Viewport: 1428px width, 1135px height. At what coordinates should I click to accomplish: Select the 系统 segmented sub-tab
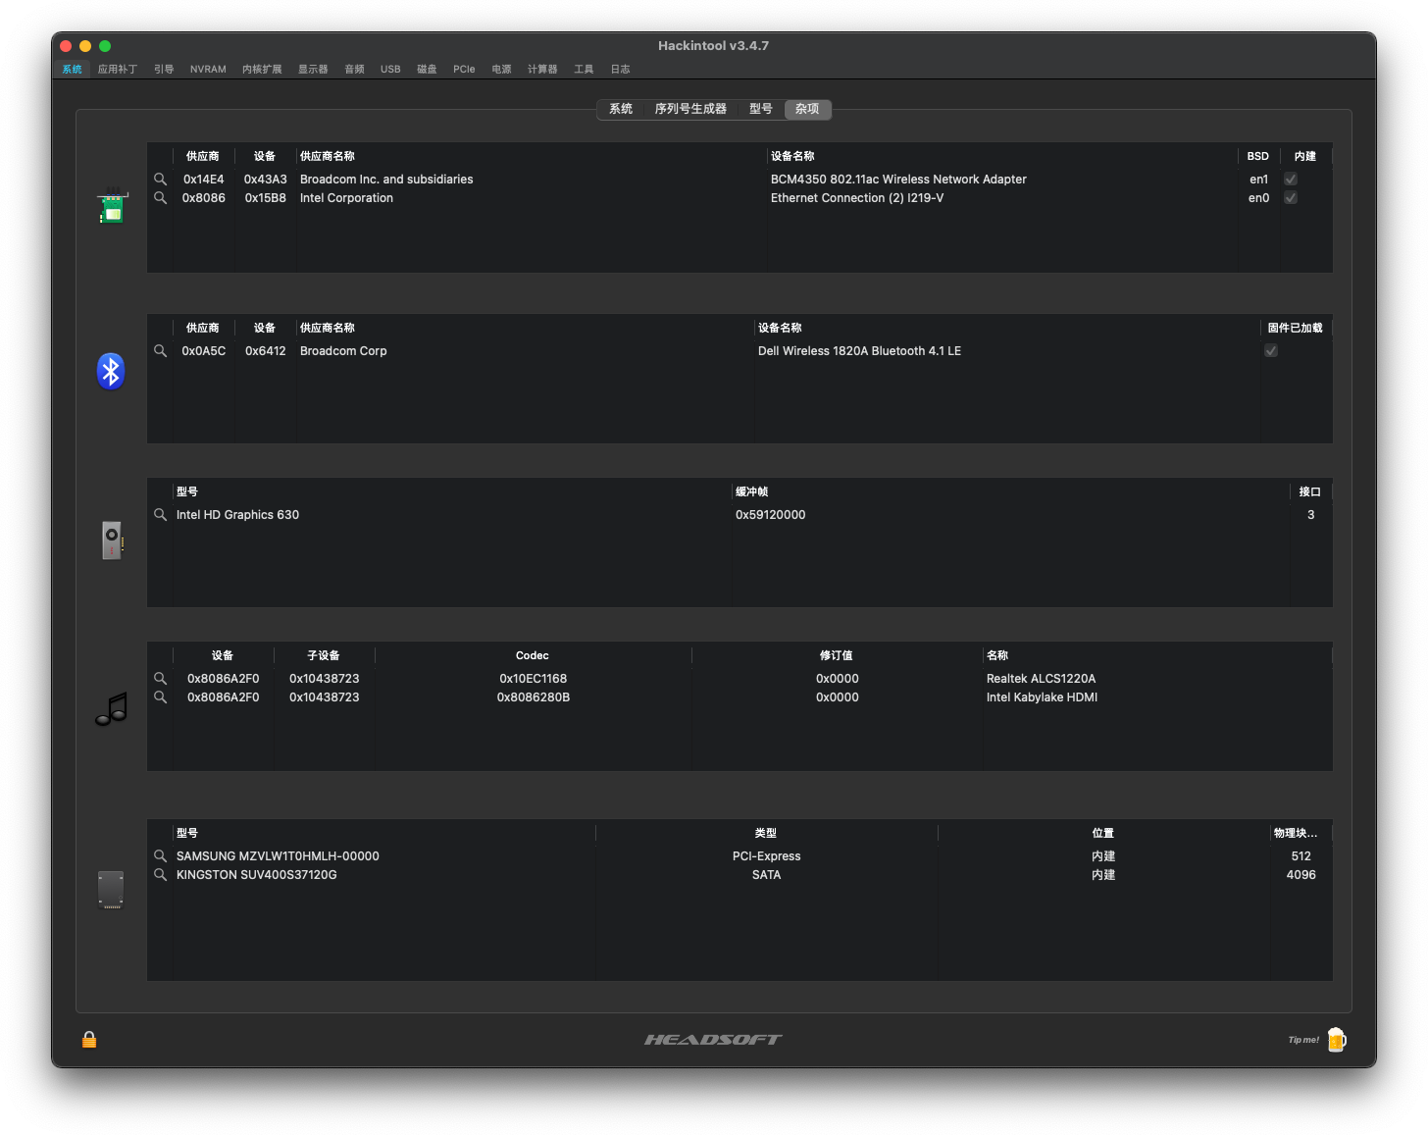pyautogui.click(x=621, y=109)
